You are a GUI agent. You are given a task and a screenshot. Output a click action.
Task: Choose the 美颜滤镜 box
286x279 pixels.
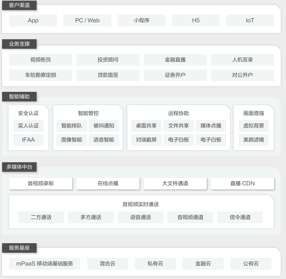click(254, 140)
